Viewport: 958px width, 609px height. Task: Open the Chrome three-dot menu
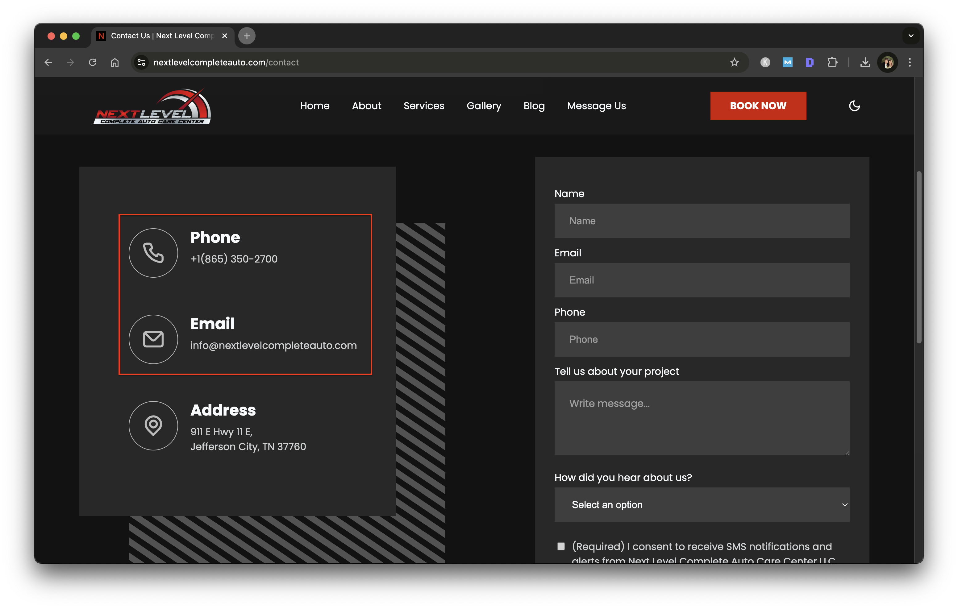click(x=910, y=62)
